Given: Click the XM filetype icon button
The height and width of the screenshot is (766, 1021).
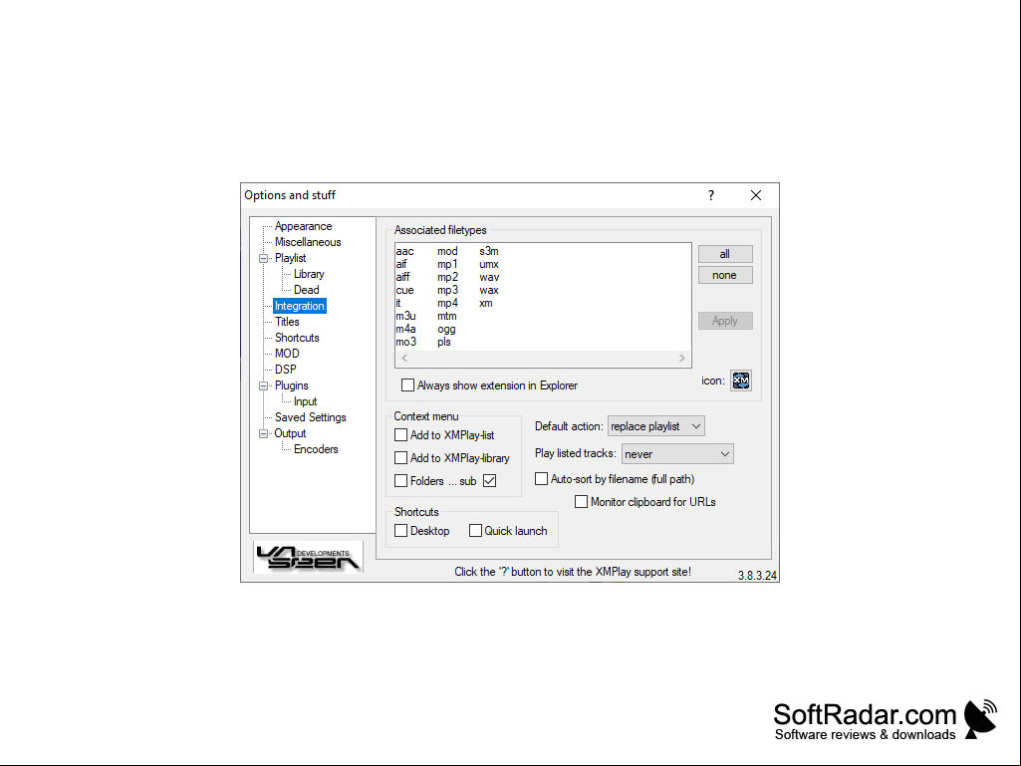Looking at the screenshot, I should click(x=741, y=381).
